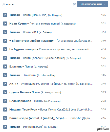This screenshot has width=110, height=132.
Task: Play the группа Весна – Понты track
Action: (x=5, y=92)
